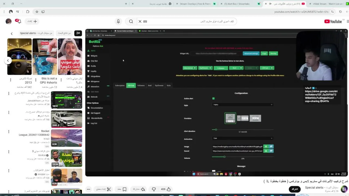
Task: Open the Animation dropdown showing Fade
Action: click(x=242, y=138)
